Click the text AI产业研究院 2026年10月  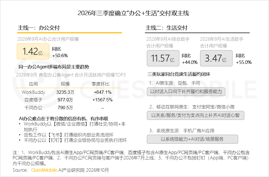tap(84, 170)
